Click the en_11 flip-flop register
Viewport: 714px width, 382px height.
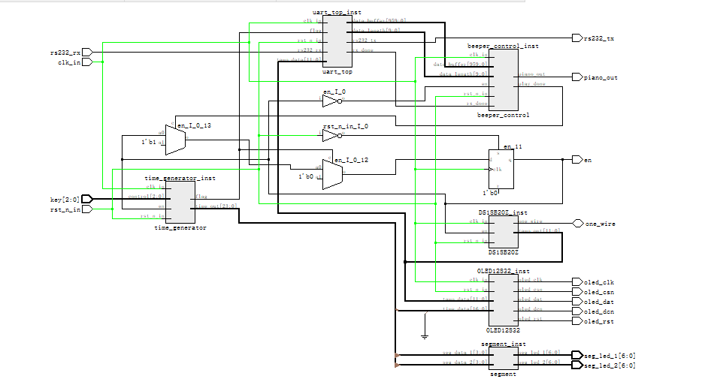pos(501,169)
